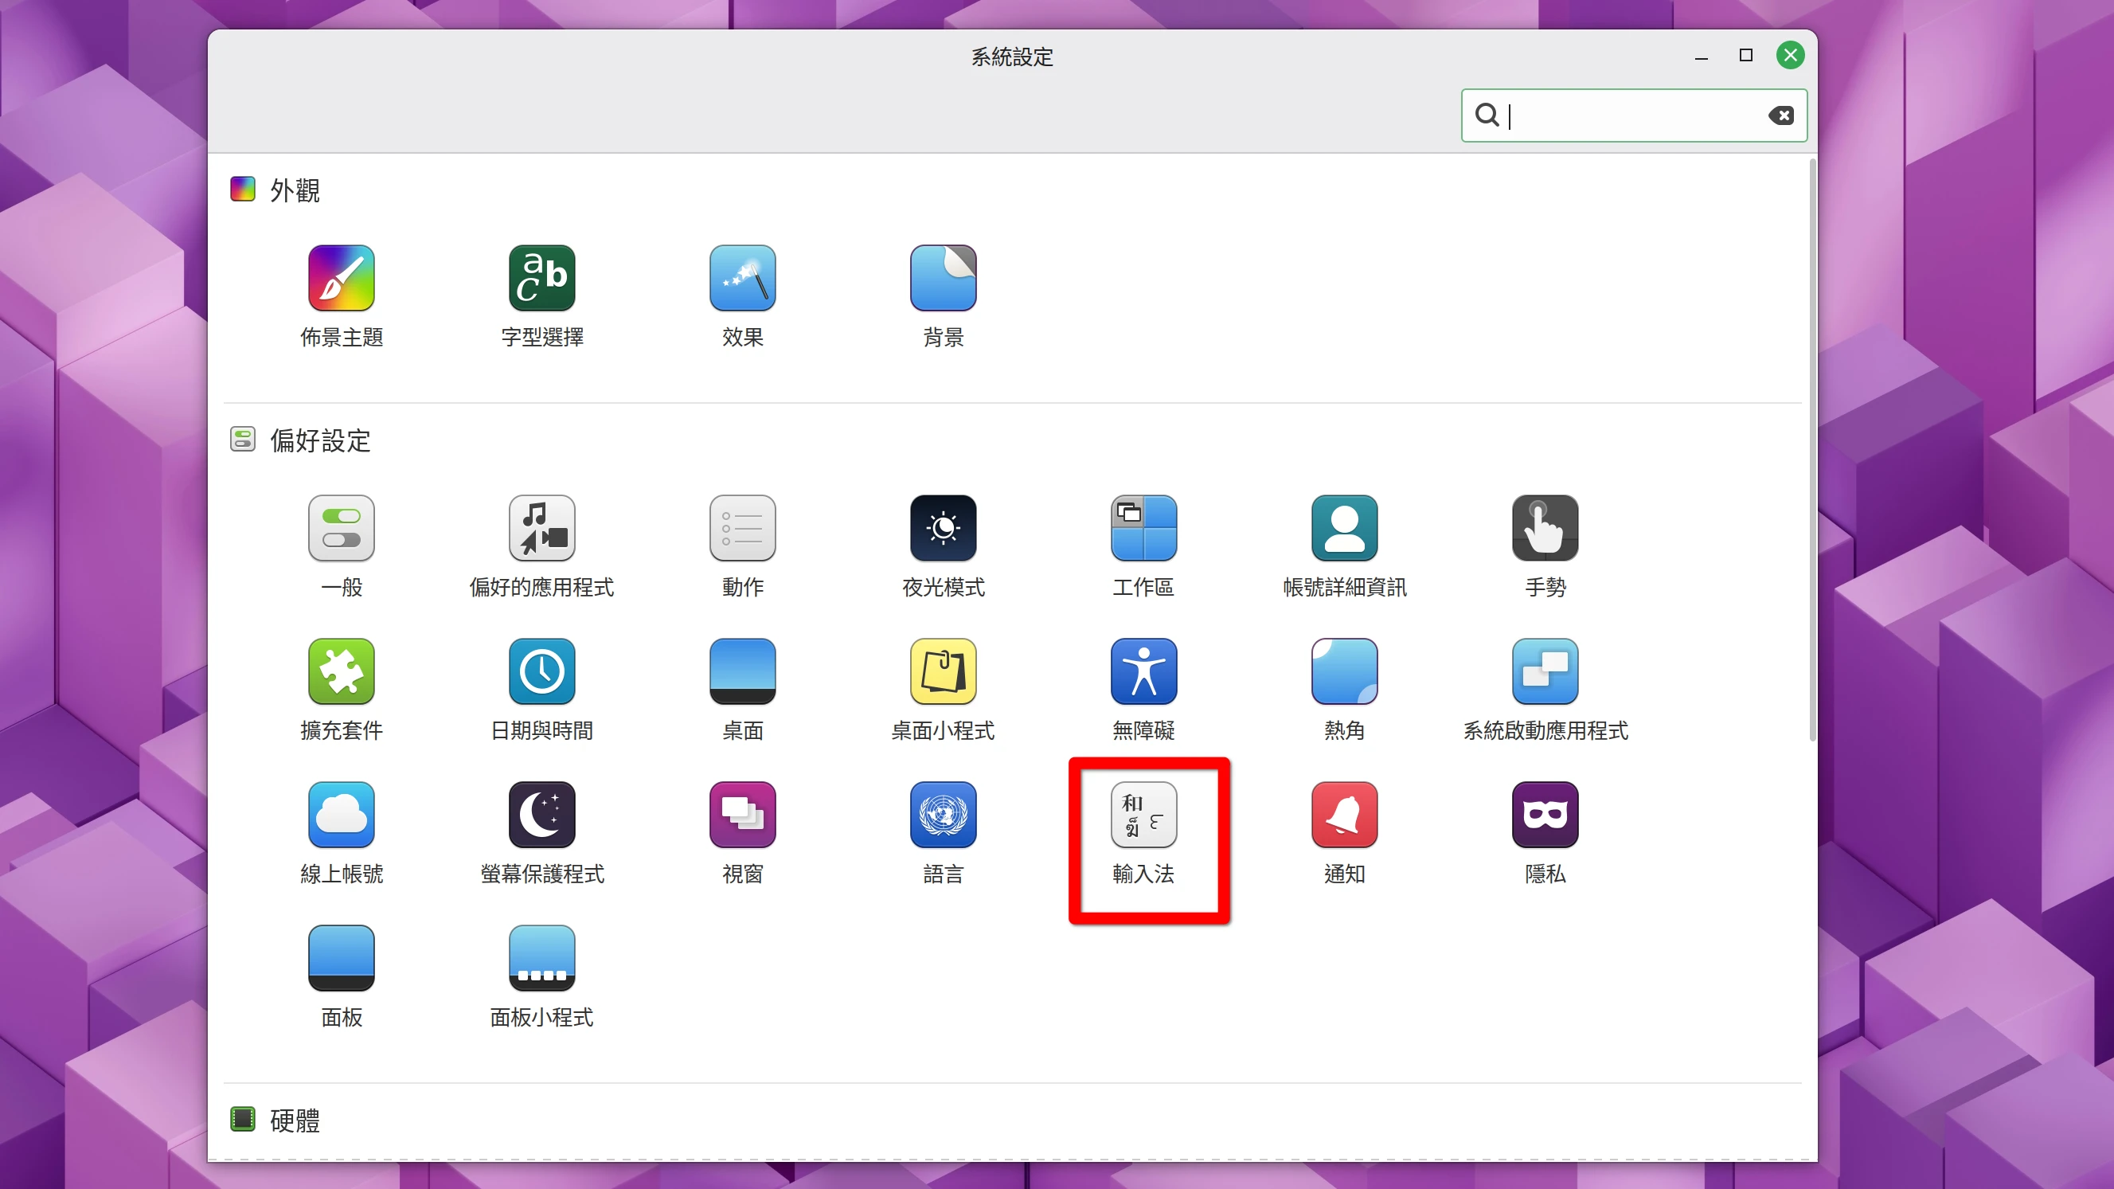Select 字型選擇 font settings
2114x1189 pixels.
click(x=541, y=295)
